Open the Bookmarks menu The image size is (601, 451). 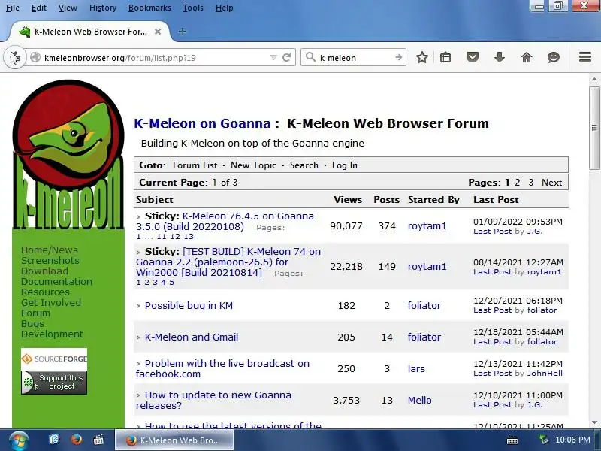(x=149, y=8)
